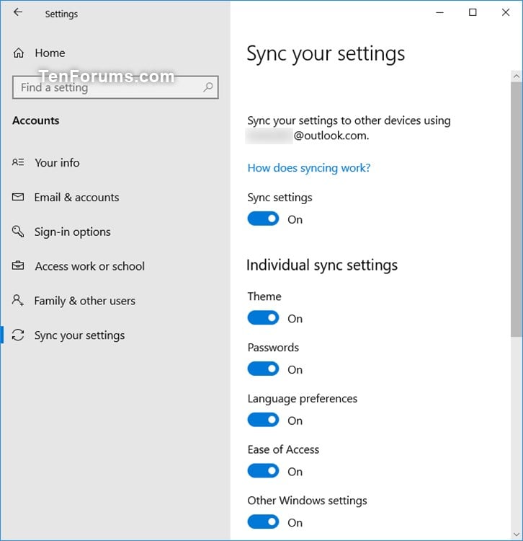
Task: Click the search magnifier icon
Action: click(x=207, y=87)
